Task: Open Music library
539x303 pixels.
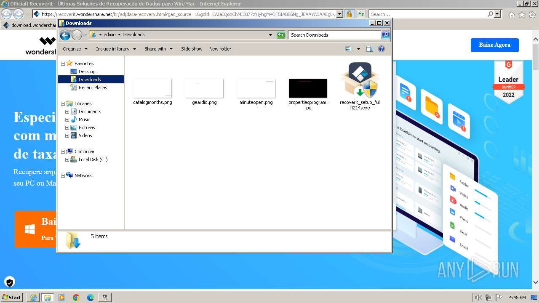Action: tap(84, 120)
